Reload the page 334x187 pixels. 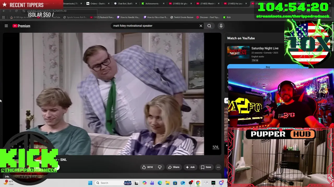pyautogui.click(x=16, y=11)
